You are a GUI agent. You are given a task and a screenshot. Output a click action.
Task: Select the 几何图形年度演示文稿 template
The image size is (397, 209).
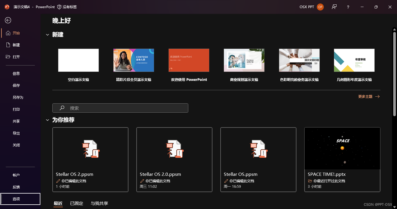pyautogui.click(x=354, y=60)
